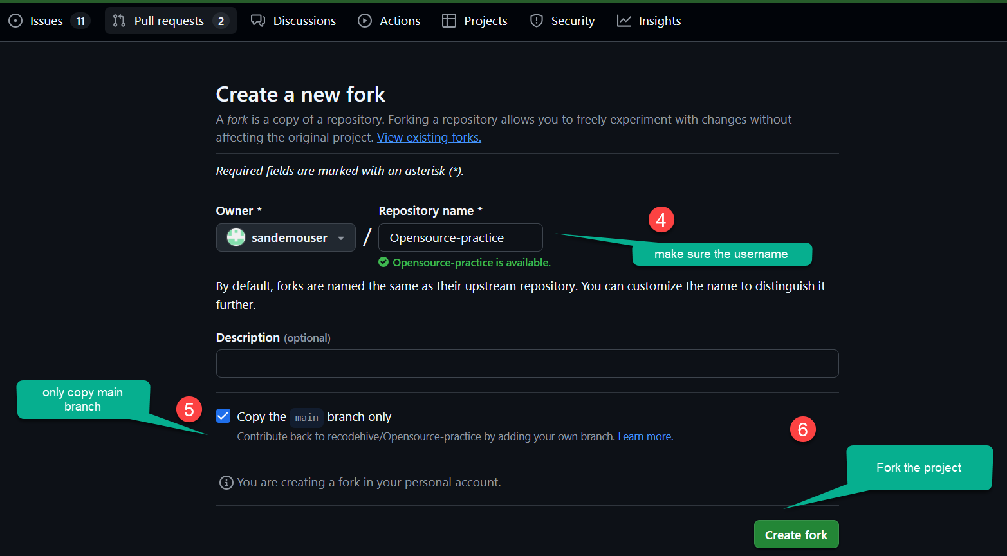Open the Owner dropdown for sandemouser
The image size is (1007, 556).
point(340,237)
